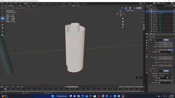Open the File menu
The width and height of the screenshot is (175, 98).
(4, 4)
